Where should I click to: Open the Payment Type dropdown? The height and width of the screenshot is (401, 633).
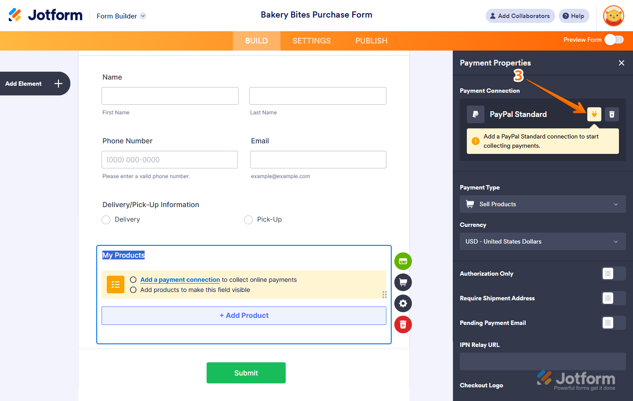coord(542,204)
